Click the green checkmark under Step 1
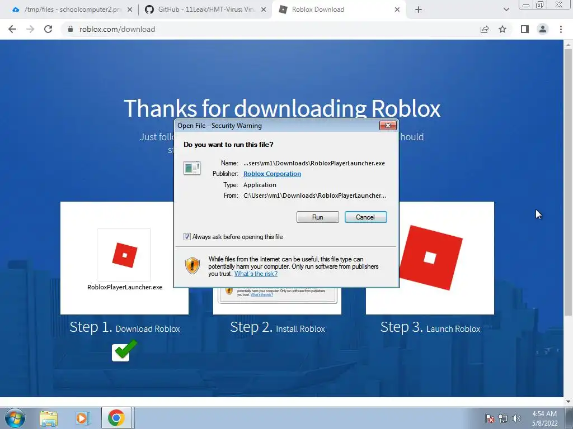Viewport: 573px width, 429px height. pos(124,351)
